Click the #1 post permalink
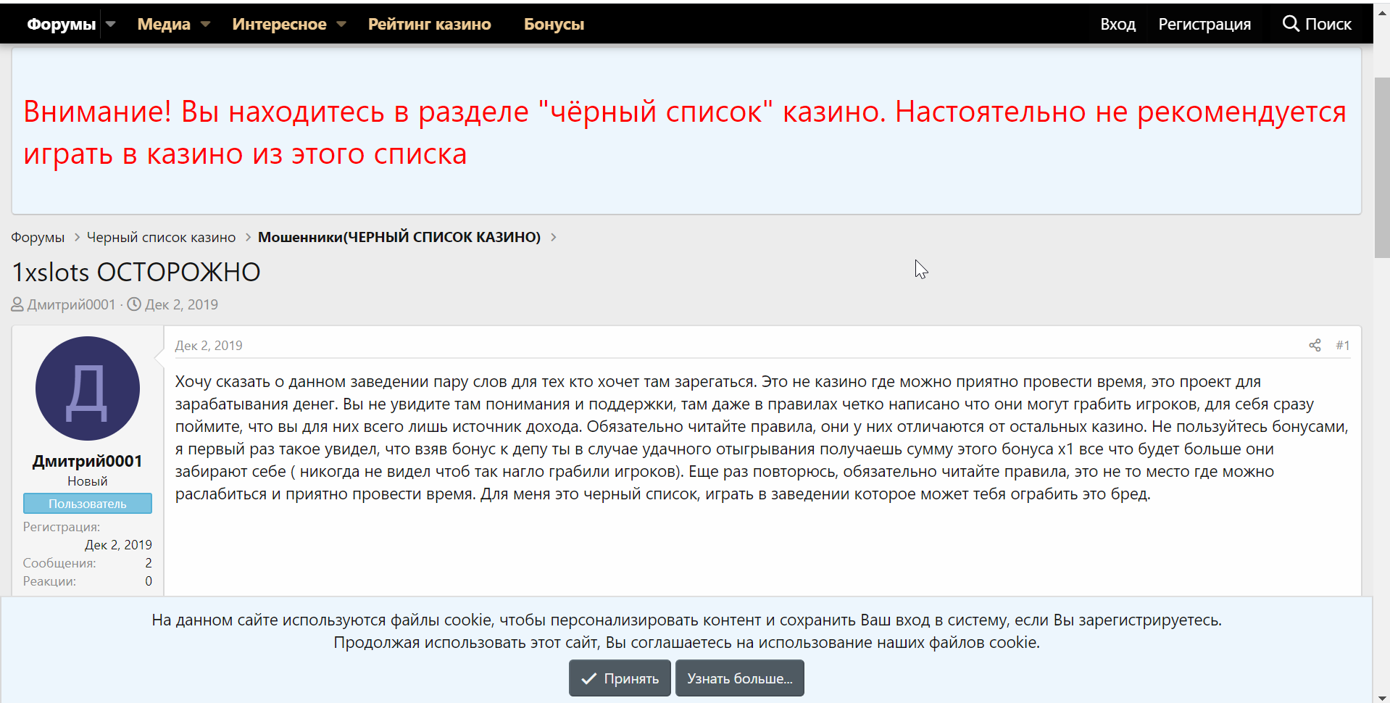The image size is (1390, 703). tap(1343, 345)
